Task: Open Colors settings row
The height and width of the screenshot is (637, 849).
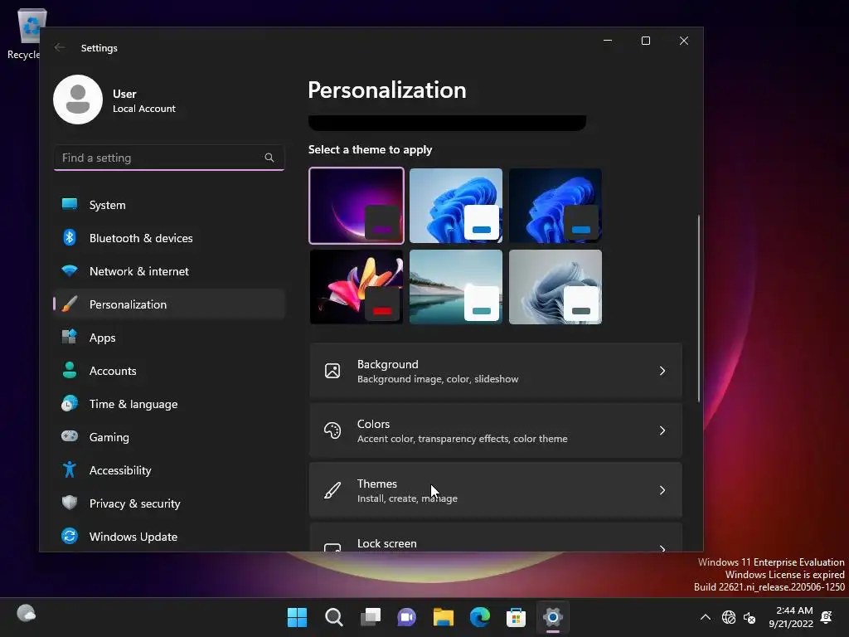Action: click(496, 430)
